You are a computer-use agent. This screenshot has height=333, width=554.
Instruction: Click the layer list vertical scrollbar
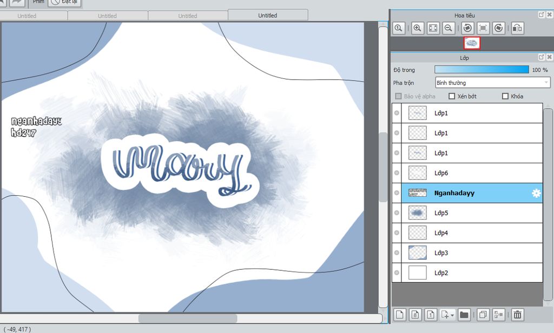click(548, 204)
